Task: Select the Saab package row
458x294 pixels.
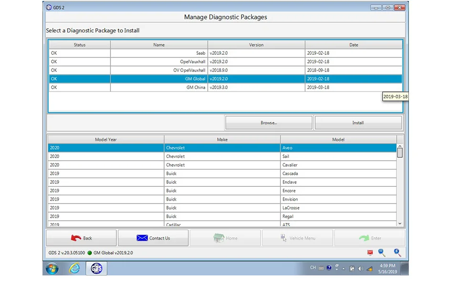Action: tap(226, 53)
